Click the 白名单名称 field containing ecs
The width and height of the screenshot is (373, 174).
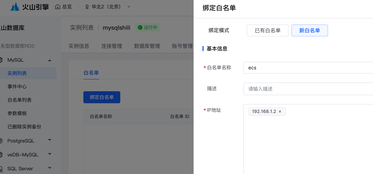tap(308, 68)
